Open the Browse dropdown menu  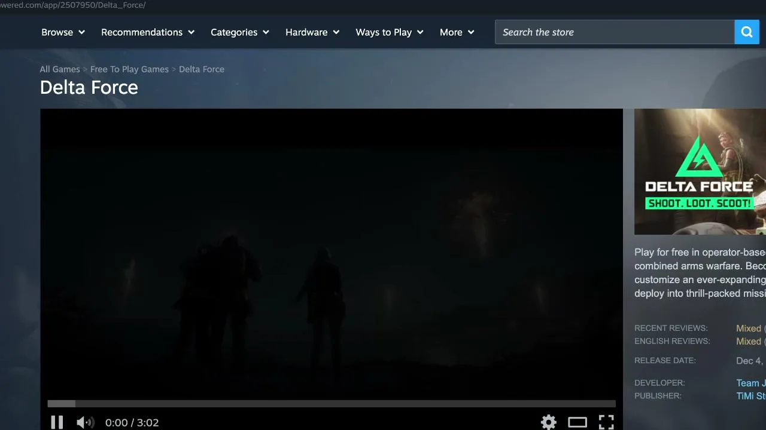pos(63,32)
